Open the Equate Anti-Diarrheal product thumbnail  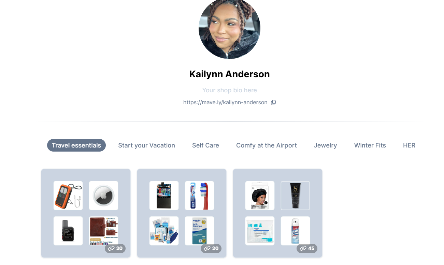coord(199,231)
